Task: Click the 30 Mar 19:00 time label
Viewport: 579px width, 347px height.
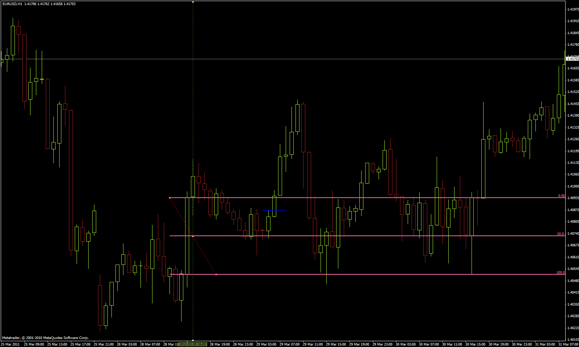Action: [498, 344]
